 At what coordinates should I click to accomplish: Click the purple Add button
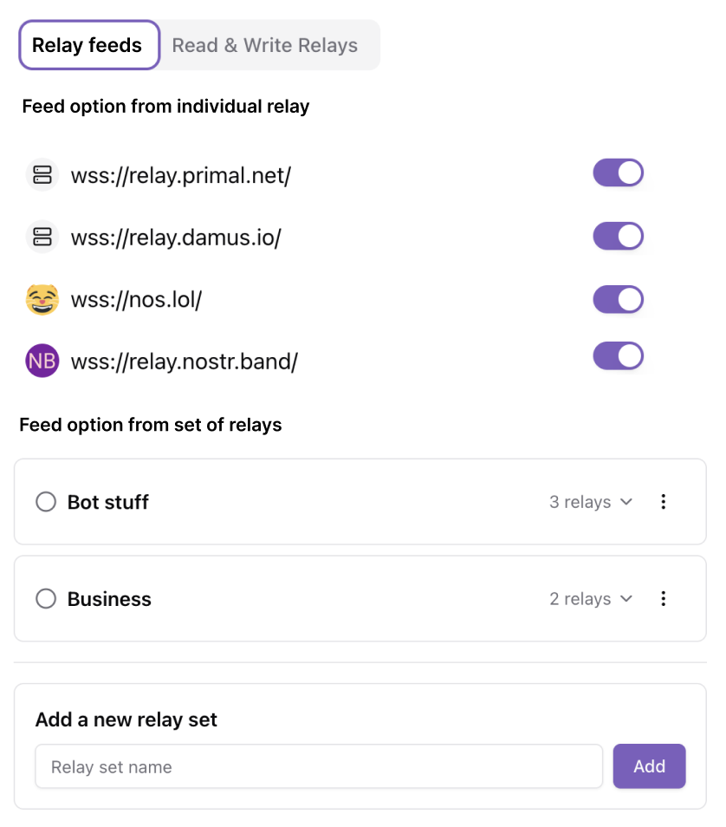coord(649,766)
